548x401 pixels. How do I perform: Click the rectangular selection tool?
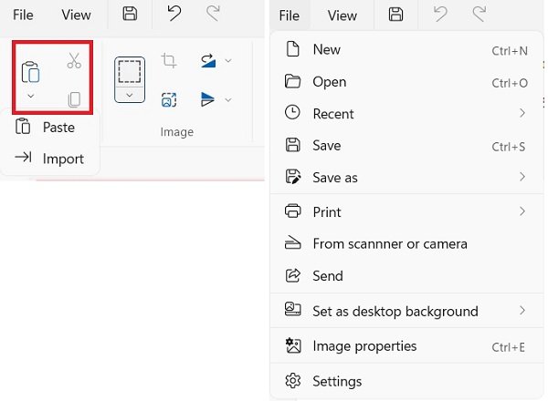[130, 71]
